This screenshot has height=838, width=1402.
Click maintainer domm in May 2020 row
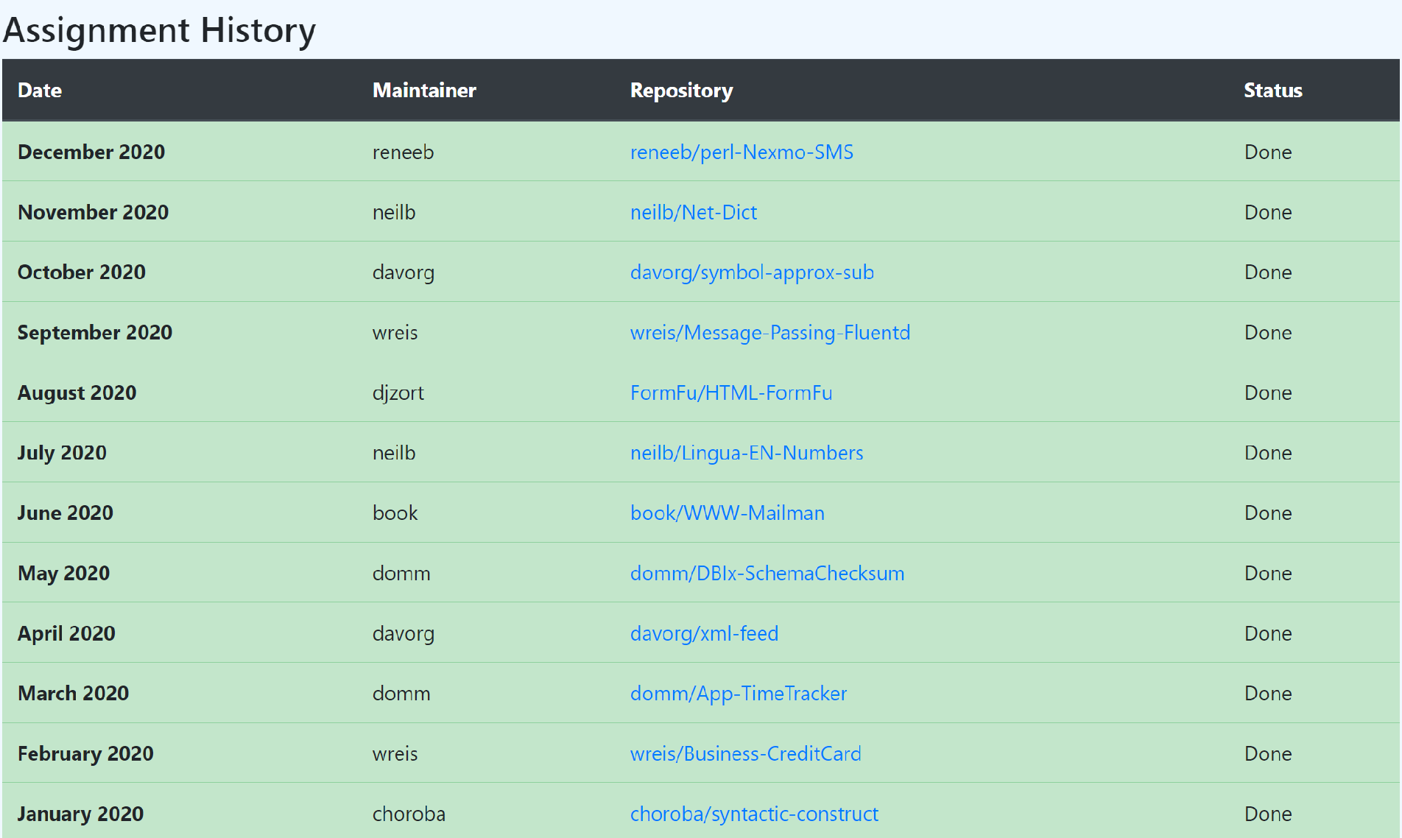pos(401,573)
